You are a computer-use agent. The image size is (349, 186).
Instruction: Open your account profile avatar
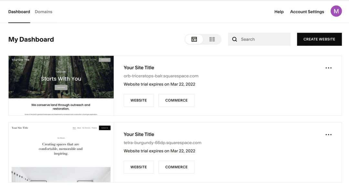tap(336, 11)
